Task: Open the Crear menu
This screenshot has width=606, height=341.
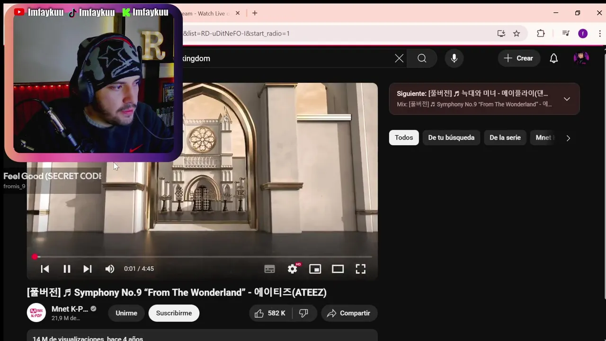Action: click(519, 58)
